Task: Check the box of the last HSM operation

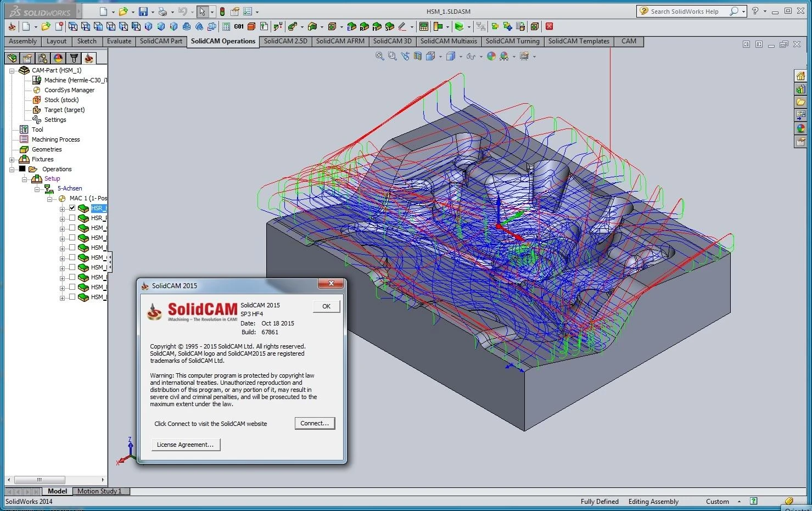Action: [72, 297]
